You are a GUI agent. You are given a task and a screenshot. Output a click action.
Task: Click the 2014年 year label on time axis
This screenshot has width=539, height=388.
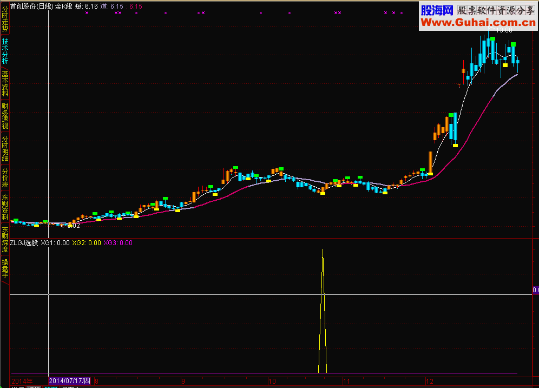[22, 381]
